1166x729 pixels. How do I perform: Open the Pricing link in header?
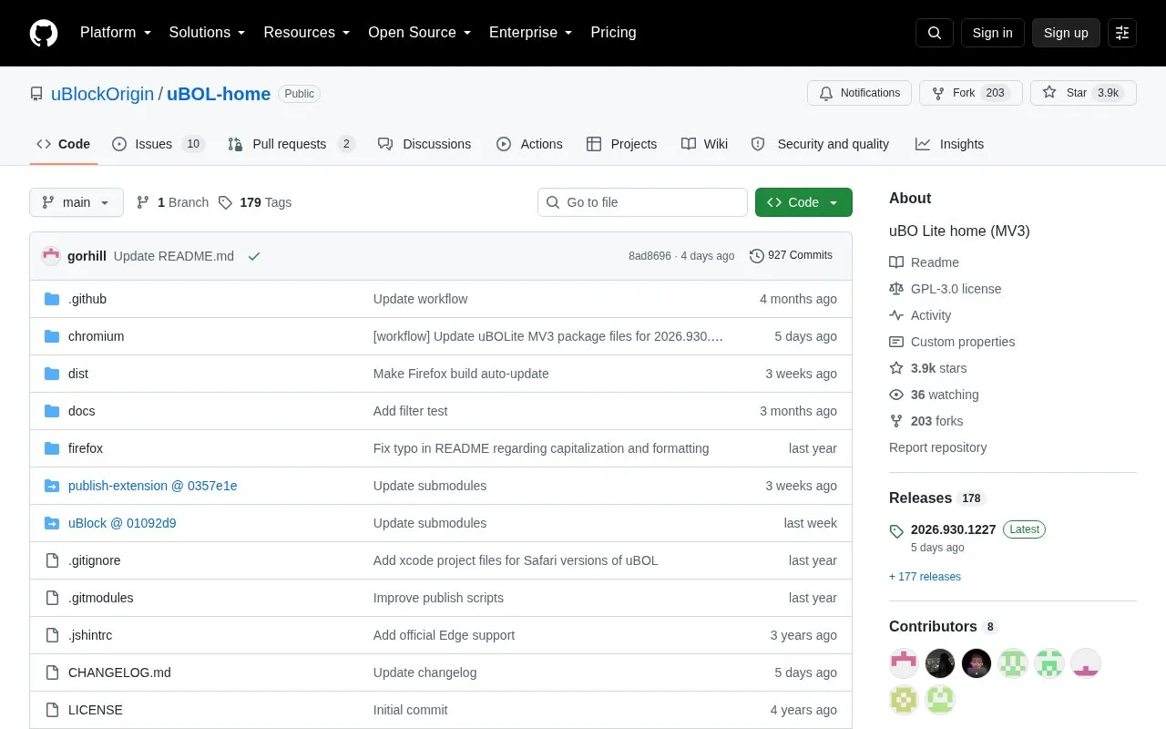pos(613,33)
